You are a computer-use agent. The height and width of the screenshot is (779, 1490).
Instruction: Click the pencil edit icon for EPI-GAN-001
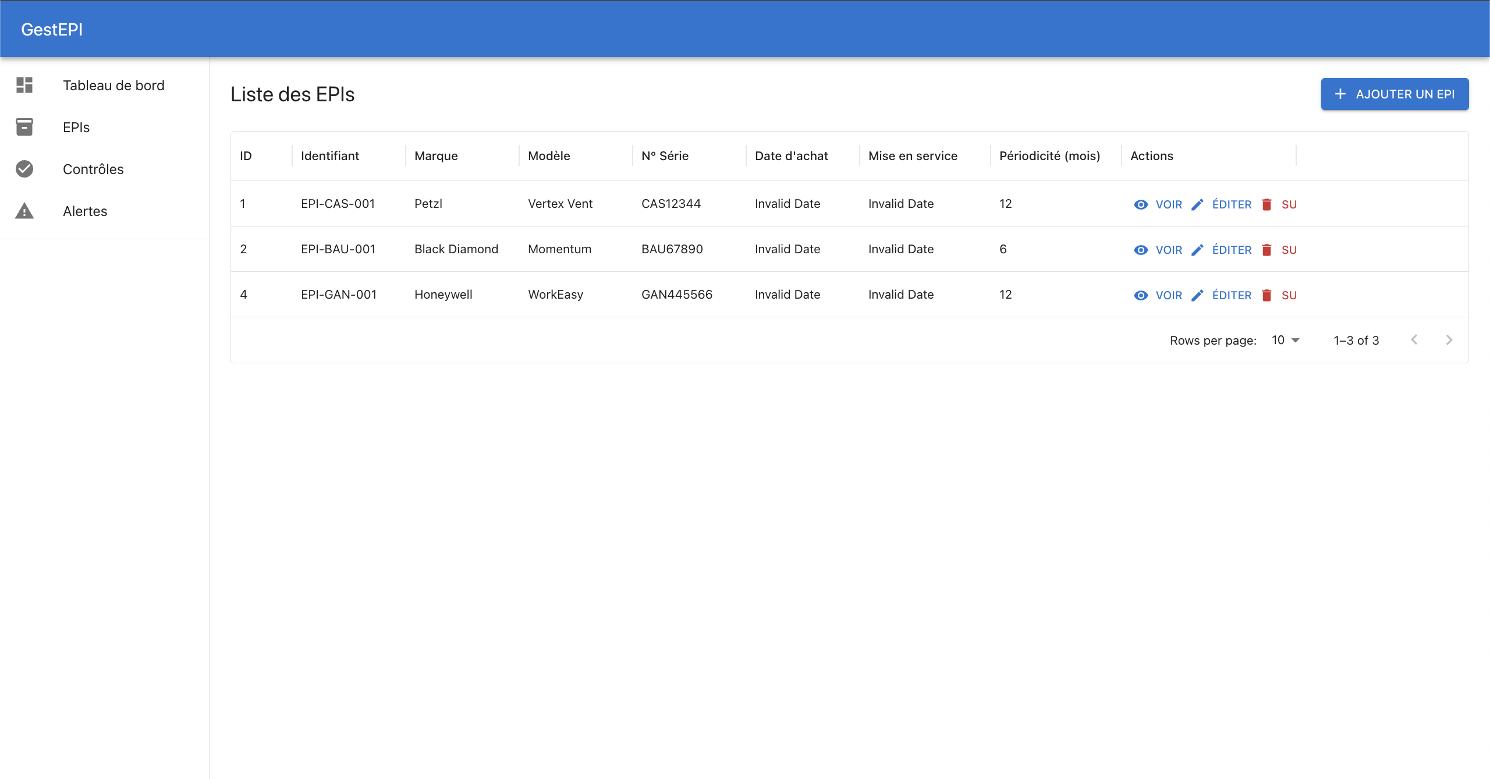(1197, 295)
